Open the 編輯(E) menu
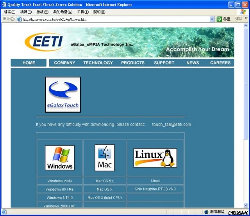Viewport: 250px width, 216px height. pyautogui.click(x=26, y=12)
